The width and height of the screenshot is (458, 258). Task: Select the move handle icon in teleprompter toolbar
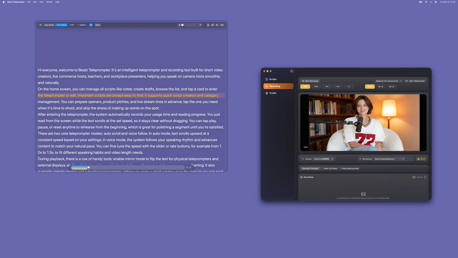tap(40, 25)
